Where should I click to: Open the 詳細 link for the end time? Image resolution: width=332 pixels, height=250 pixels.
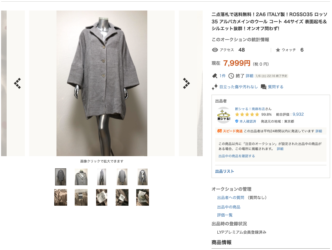coord(249,76)
